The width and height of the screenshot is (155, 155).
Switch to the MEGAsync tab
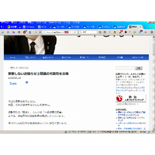(29, 27)
